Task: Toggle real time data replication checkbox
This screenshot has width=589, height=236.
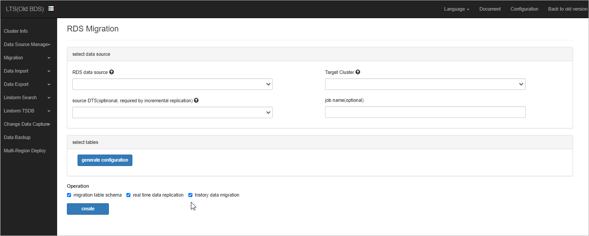Action: point(128,195)
